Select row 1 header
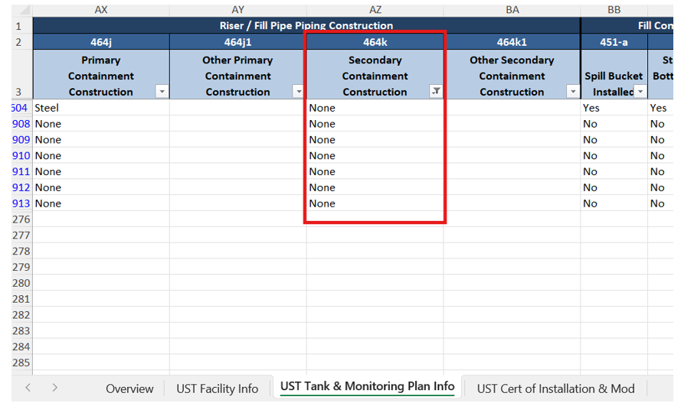The width and height of the screenshot is (681, 416). click(21, 25)
